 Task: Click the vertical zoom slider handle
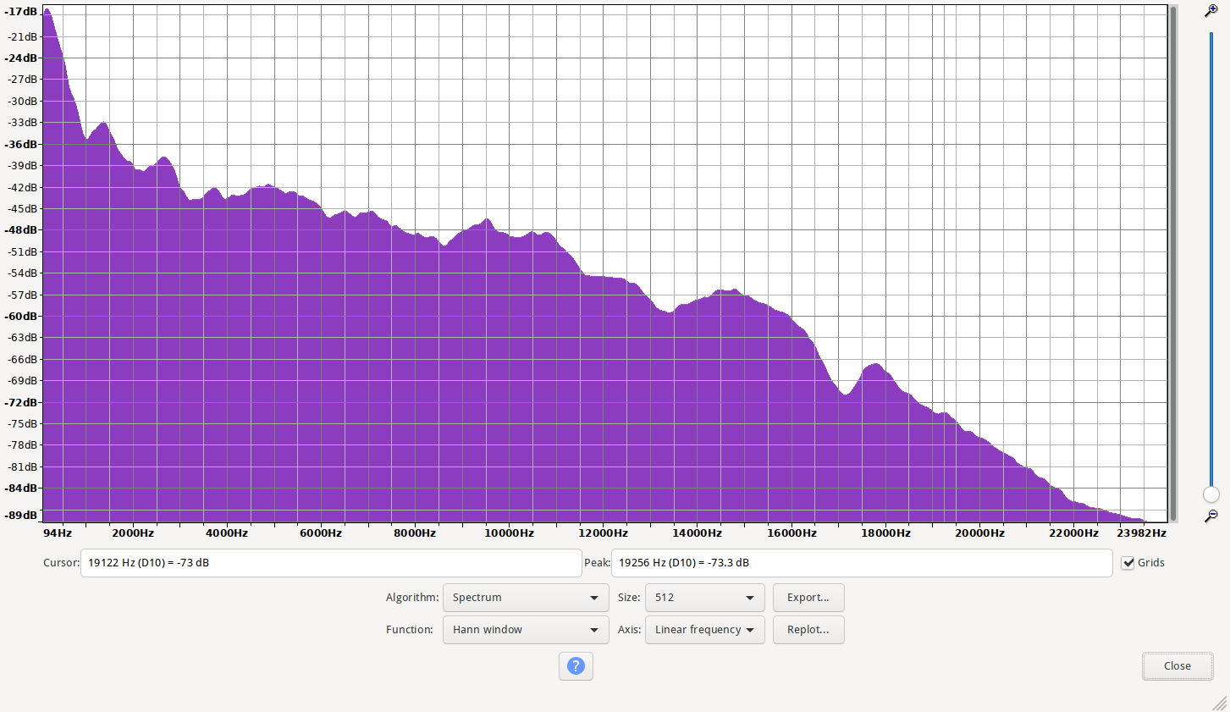[x=1211, y=494]
